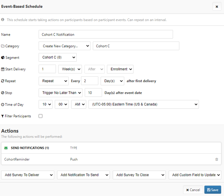The height and width of the screenshot is (196, 224).
Task: Expand the Create New Category dropdown
Action: coord(64,46)
